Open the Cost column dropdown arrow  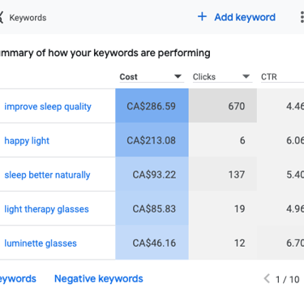coord(178,76)
